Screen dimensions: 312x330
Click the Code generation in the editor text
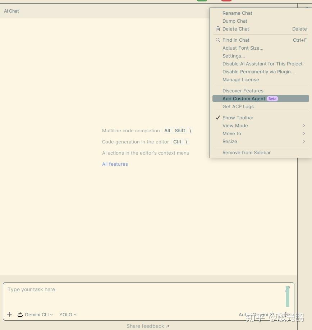tap(135, 142)
